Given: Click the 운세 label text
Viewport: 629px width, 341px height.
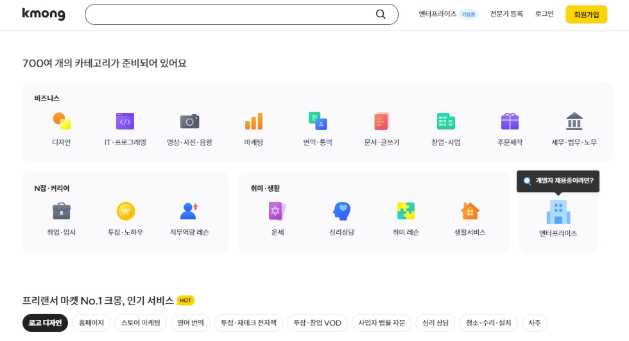Looking at the screenshot, I should tap(277, 233).
